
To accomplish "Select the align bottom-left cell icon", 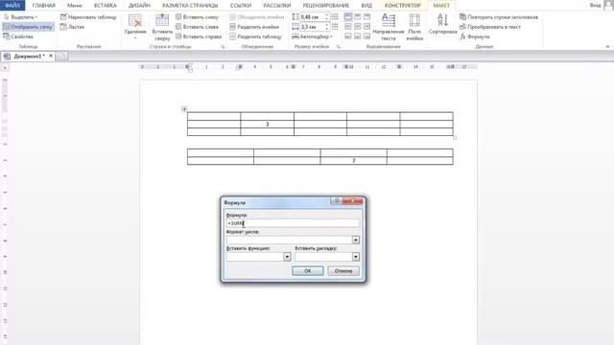I will coord(348,36).
